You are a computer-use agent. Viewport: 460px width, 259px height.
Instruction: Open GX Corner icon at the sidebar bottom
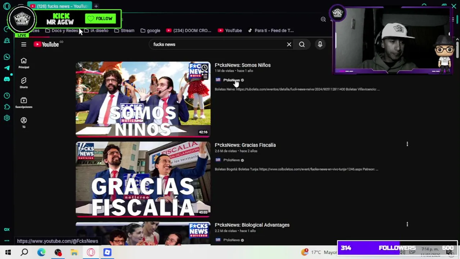7,229
